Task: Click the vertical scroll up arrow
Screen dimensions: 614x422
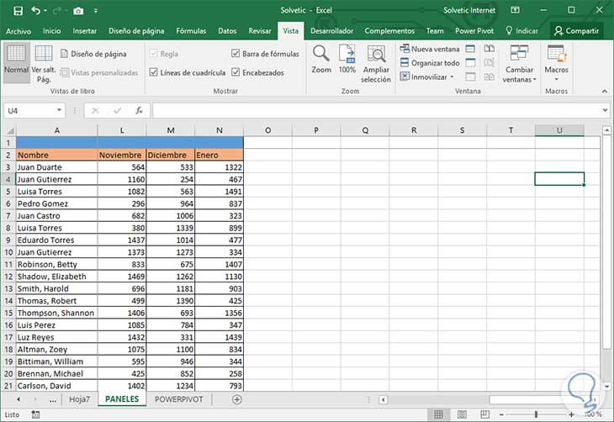Action: click(x=606, y=130)
